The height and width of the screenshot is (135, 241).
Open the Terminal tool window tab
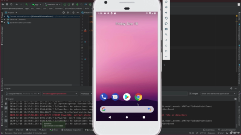[31, 130]
